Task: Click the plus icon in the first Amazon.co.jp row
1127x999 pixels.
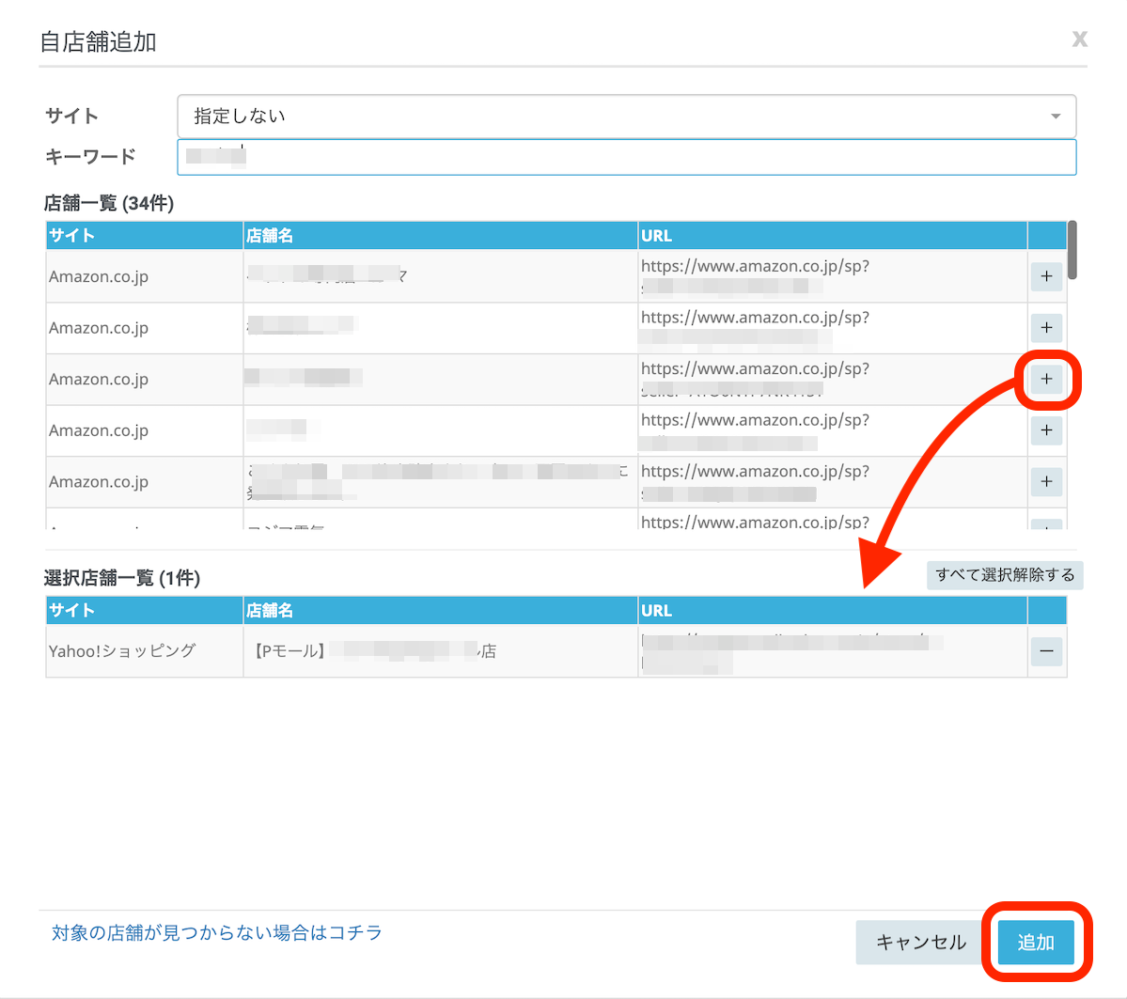Action: click(1046, 276)
